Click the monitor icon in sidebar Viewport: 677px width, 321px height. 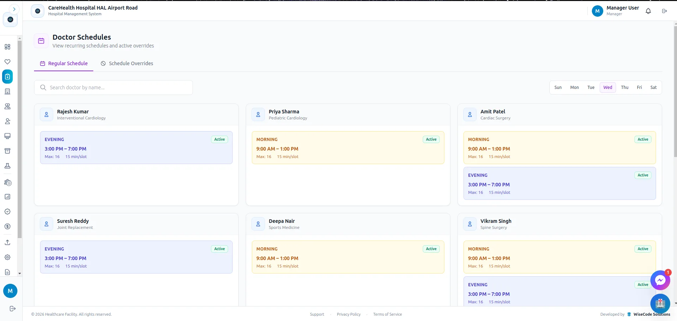click(x=7, y=136)
